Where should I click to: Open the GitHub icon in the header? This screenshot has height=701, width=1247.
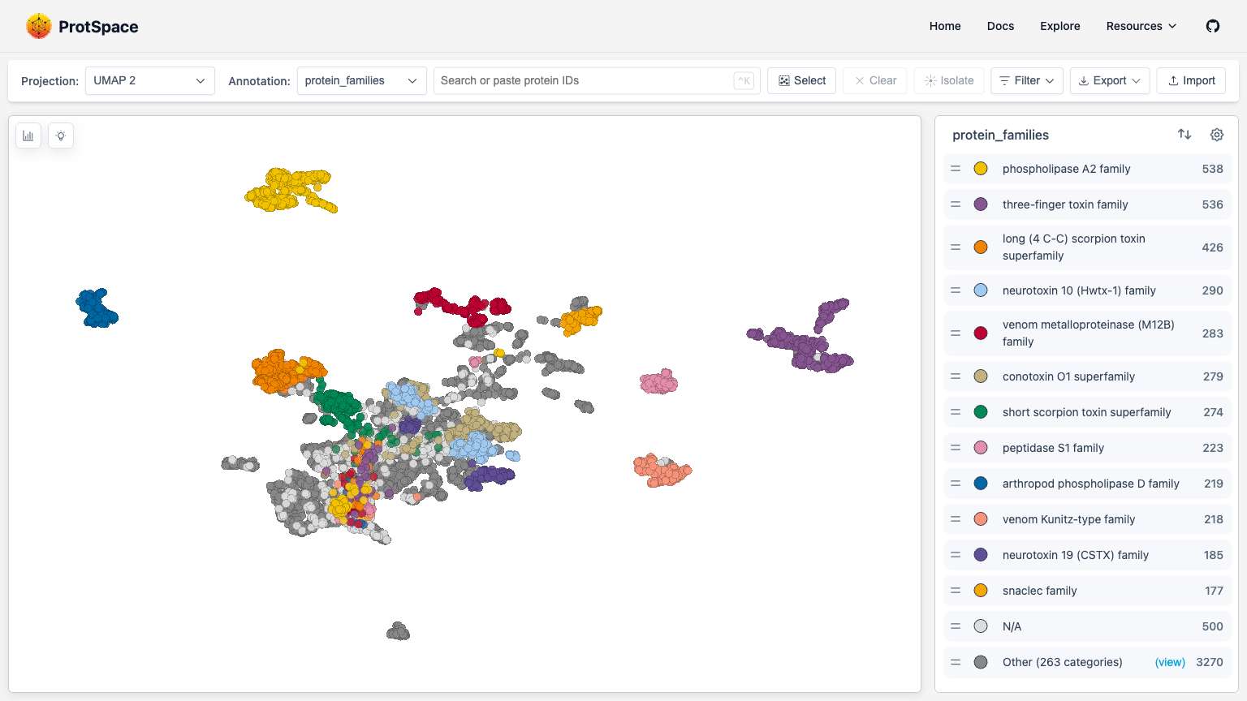click(x=1212, y=25)
